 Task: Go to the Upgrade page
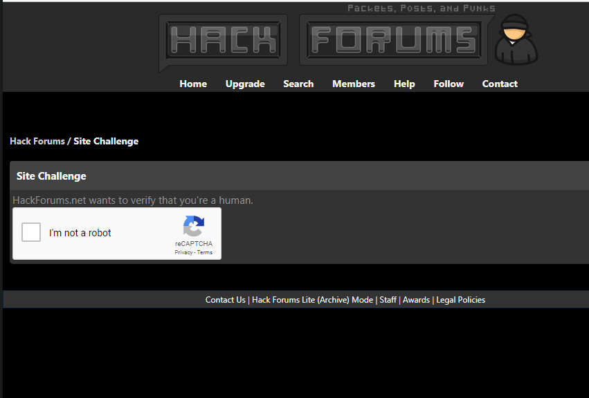coord(245,84)
